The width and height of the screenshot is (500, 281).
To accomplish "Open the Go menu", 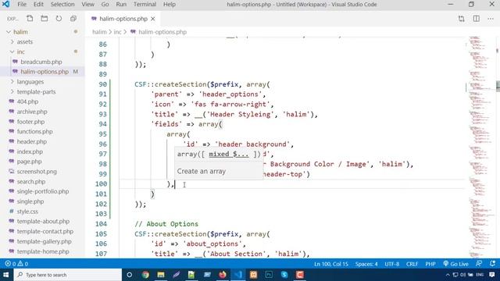I will (105, 5).
